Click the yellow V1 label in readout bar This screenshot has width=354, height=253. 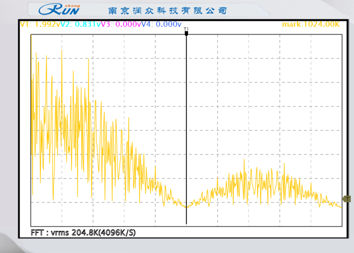[24, 24]
